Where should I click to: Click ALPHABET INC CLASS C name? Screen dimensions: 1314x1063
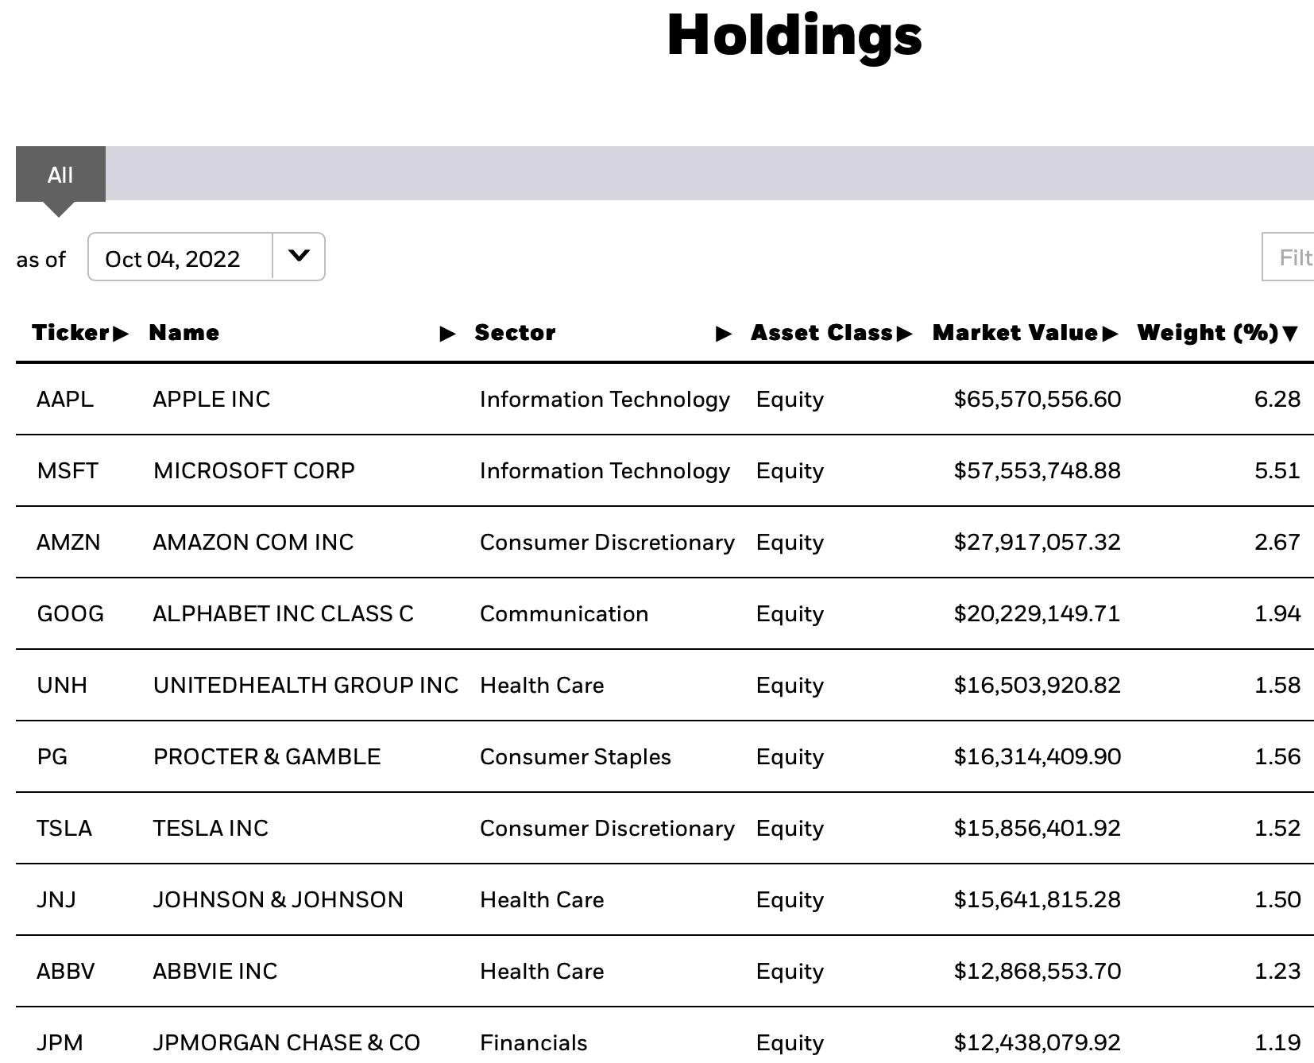click(x=283, y=613)
